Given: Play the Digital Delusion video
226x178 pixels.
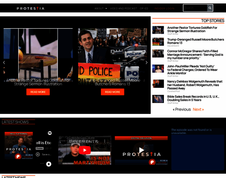Looking at the screenshot, I should pyautogui.click(x=141, y=150).
